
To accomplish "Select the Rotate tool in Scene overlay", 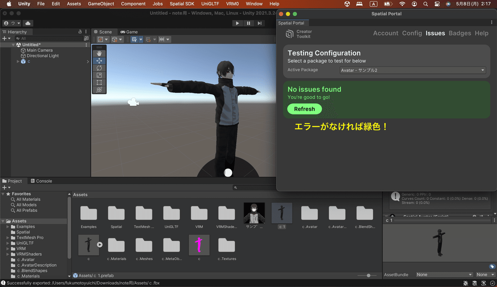I will click(x=99, y=68).
